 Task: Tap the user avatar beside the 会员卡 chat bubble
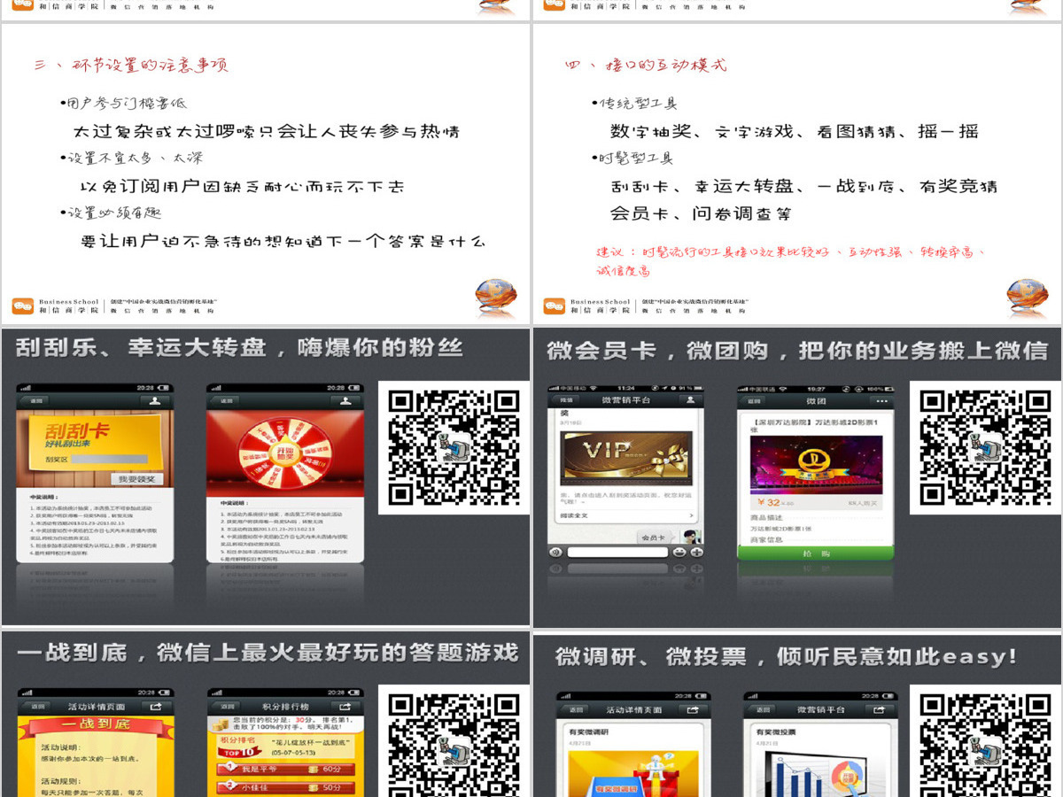click(693, 537)
